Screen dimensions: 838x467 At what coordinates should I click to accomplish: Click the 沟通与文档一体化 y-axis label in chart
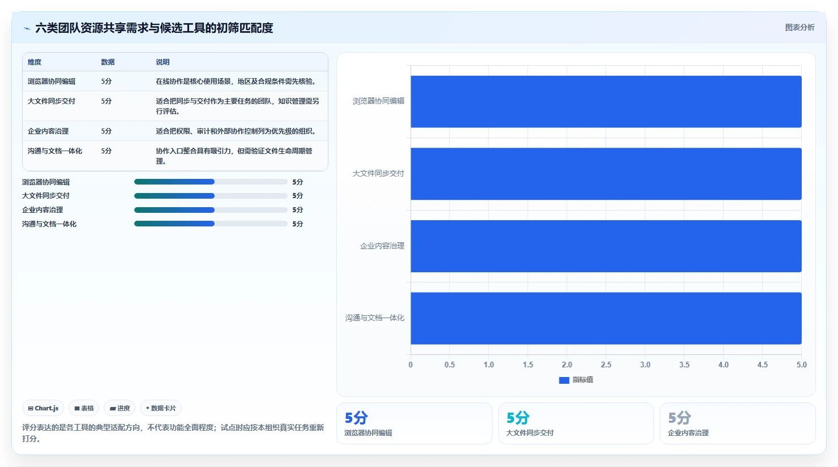click(375, 318)
